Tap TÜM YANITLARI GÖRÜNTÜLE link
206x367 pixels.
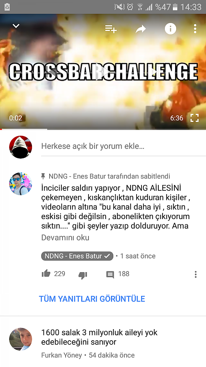pos(92,299)
